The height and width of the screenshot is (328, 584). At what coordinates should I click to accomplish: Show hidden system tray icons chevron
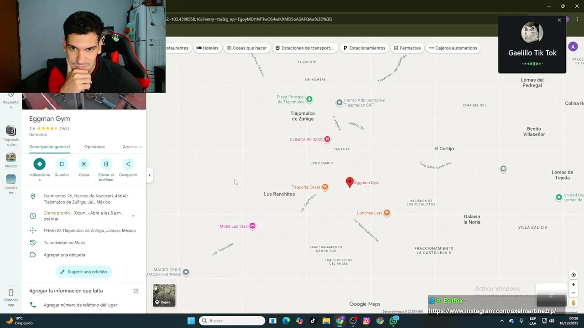[501, 321]
